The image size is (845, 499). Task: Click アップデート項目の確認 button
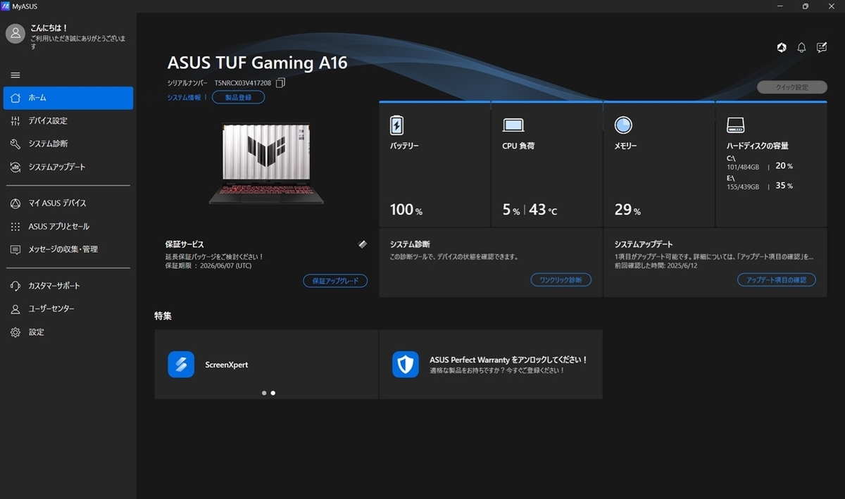point(777,280)
